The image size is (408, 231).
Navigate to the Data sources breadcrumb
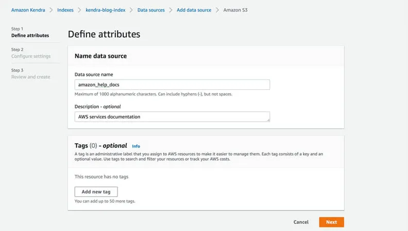coord(150,10)
